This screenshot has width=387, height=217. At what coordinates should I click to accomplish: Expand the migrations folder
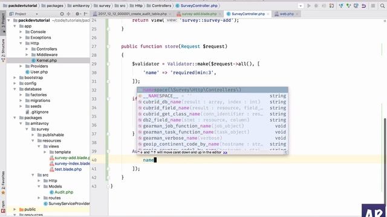click(x=21, y=101)
